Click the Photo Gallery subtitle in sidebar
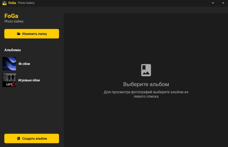 point(14,21)
